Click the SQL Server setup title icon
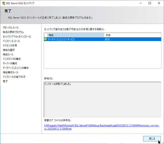 4,3
